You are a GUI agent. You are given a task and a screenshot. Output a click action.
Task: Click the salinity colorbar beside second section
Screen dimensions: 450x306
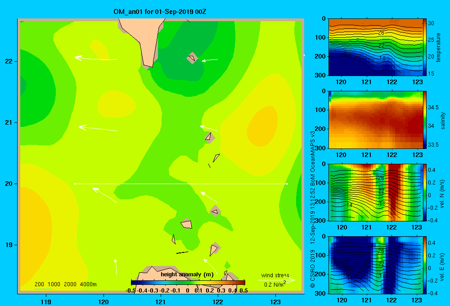point(425,120)
